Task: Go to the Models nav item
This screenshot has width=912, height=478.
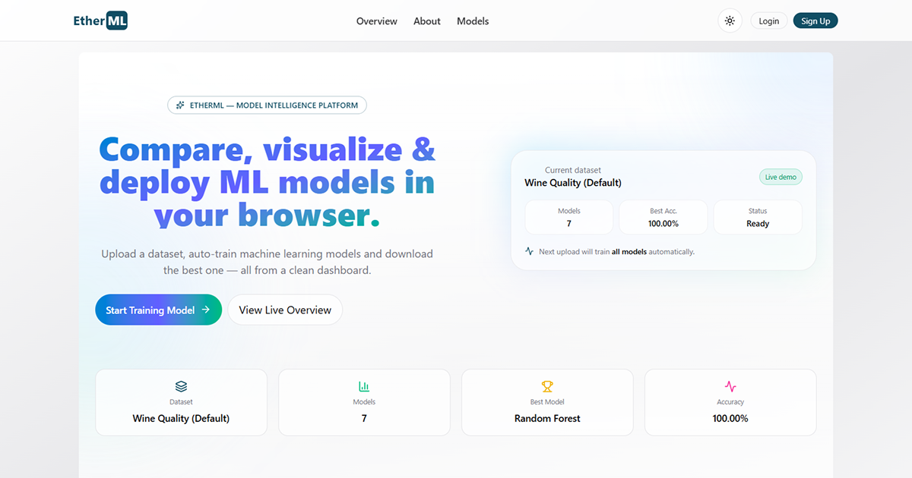Action: tap(473, 21)
